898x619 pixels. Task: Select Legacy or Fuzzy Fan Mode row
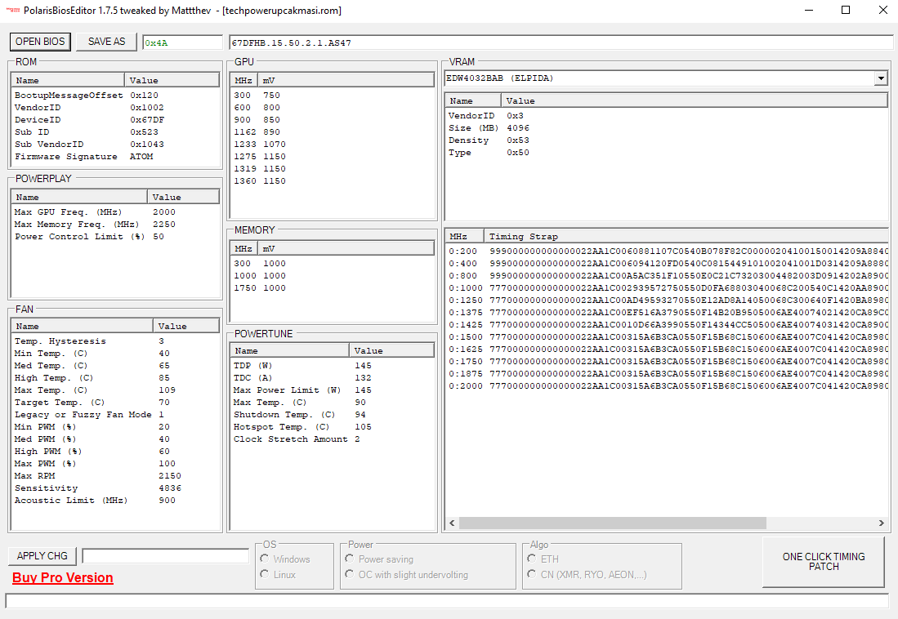pyautogui.click(x=115, y=415)
